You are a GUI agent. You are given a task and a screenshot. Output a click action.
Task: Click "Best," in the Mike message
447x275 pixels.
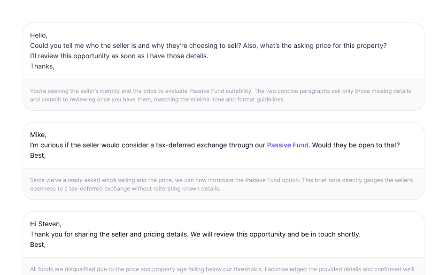(38, 155)
